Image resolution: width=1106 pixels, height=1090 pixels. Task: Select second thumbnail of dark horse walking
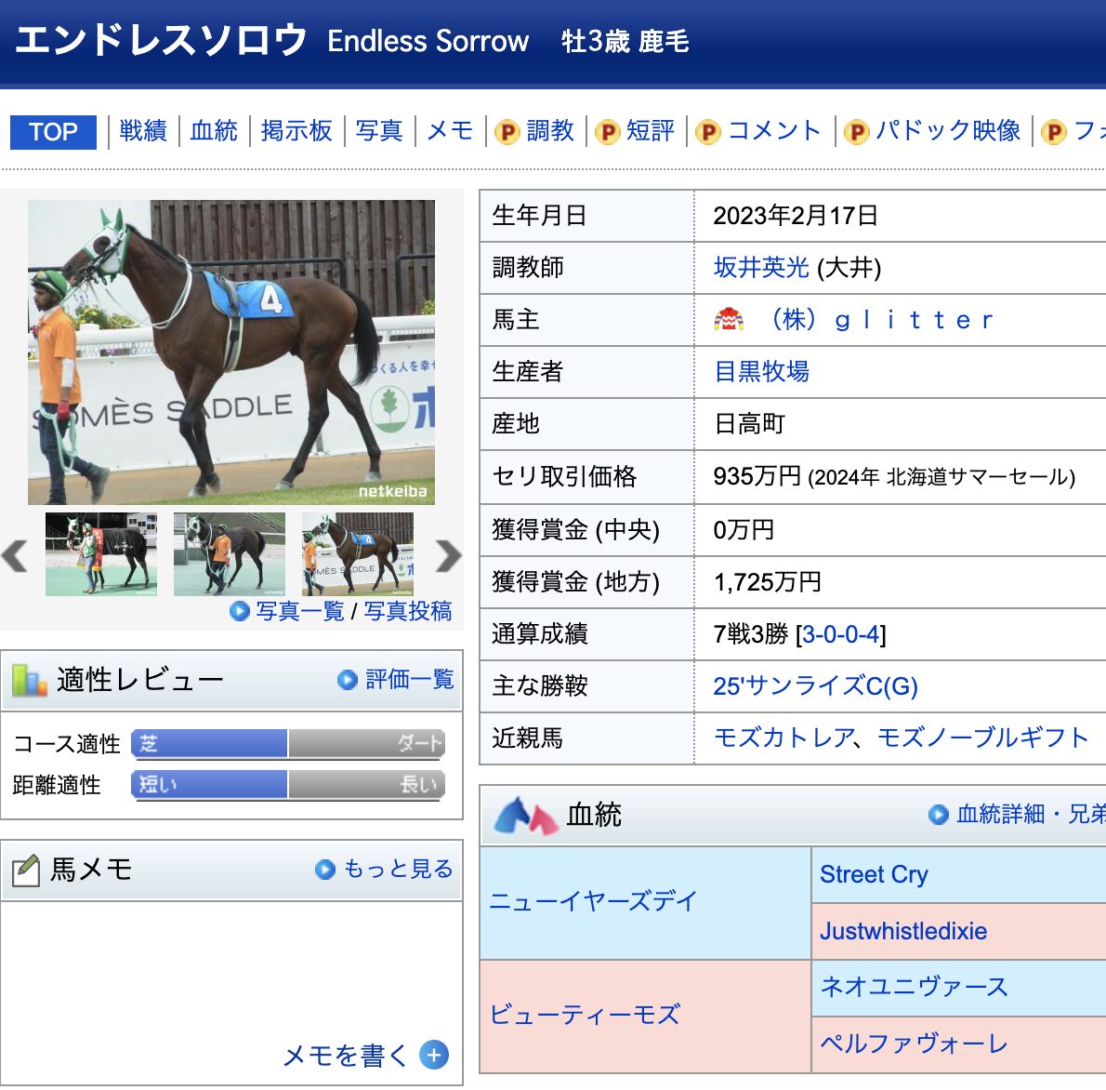pos(230,554)
